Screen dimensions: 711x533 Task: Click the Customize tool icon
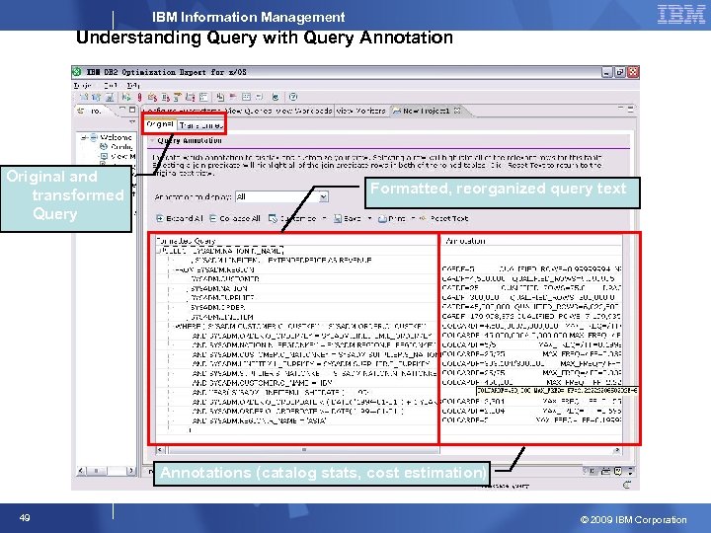coord(273,218)
